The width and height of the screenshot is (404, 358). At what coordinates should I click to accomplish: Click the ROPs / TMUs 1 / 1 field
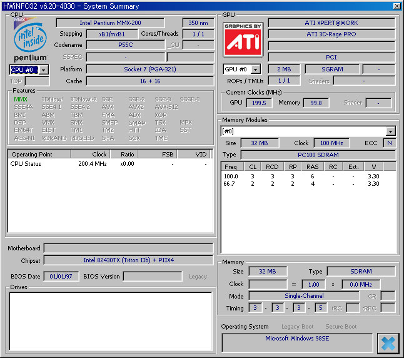284,81
